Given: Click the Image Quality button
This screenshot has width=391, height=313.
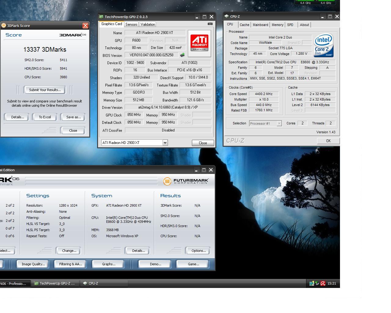Looking at the screenshot, I should [33, 264].
